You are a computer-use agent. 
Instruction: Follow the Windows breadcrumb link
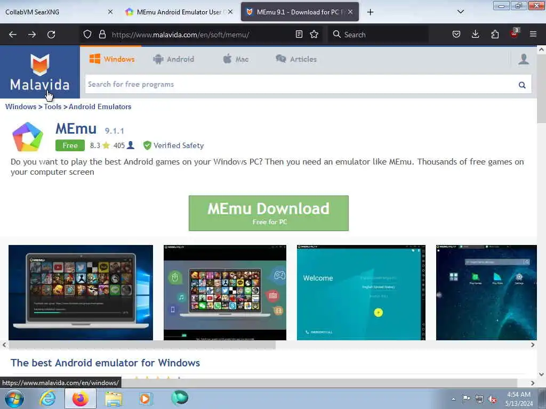[21, 107]
